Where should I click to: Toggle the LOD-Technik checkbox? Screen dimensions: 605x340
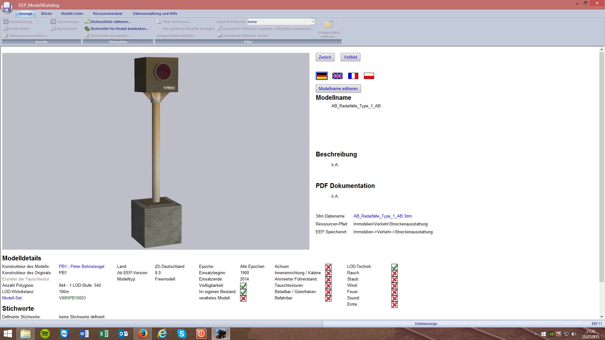(394, 267)
